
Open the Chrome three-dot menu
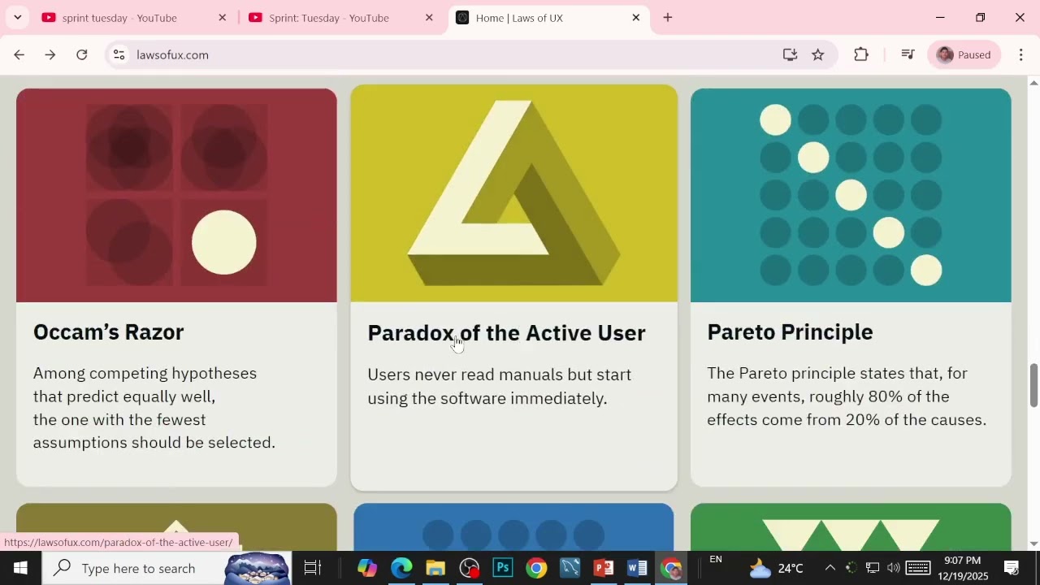[x=1021, y=54]
